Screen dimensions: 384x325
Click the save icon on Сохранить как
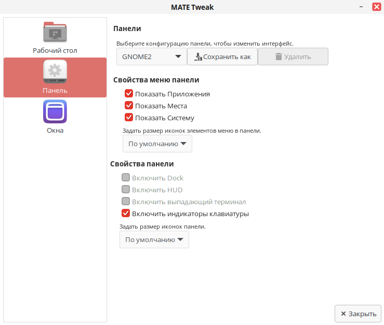click(198, 56)
